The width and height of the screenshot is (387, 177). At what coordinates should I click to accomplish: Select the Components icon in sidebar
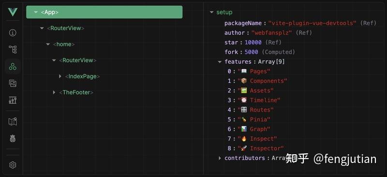13,66
